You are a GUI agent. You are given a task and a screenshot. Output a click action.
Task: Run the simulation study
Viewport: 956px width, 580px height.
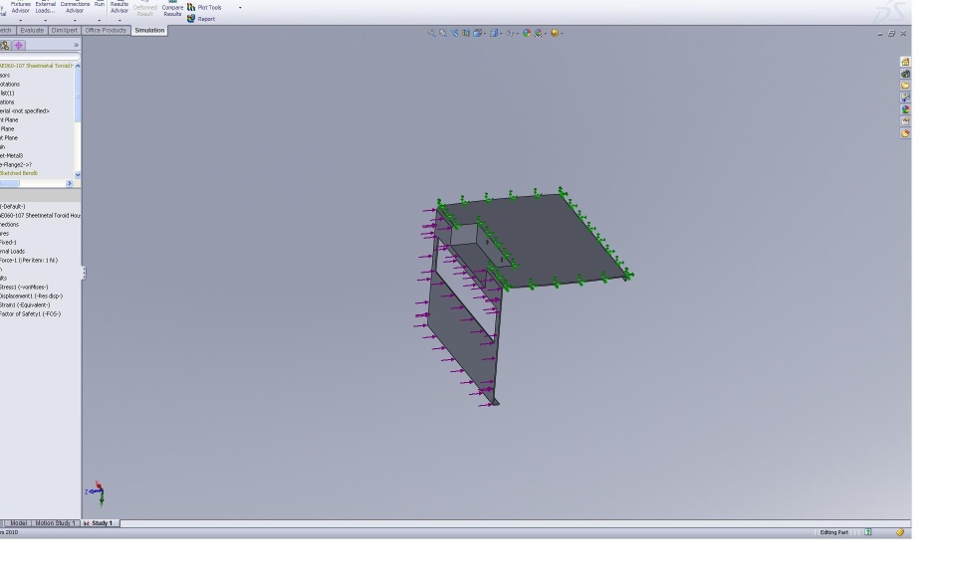point(100,4)
